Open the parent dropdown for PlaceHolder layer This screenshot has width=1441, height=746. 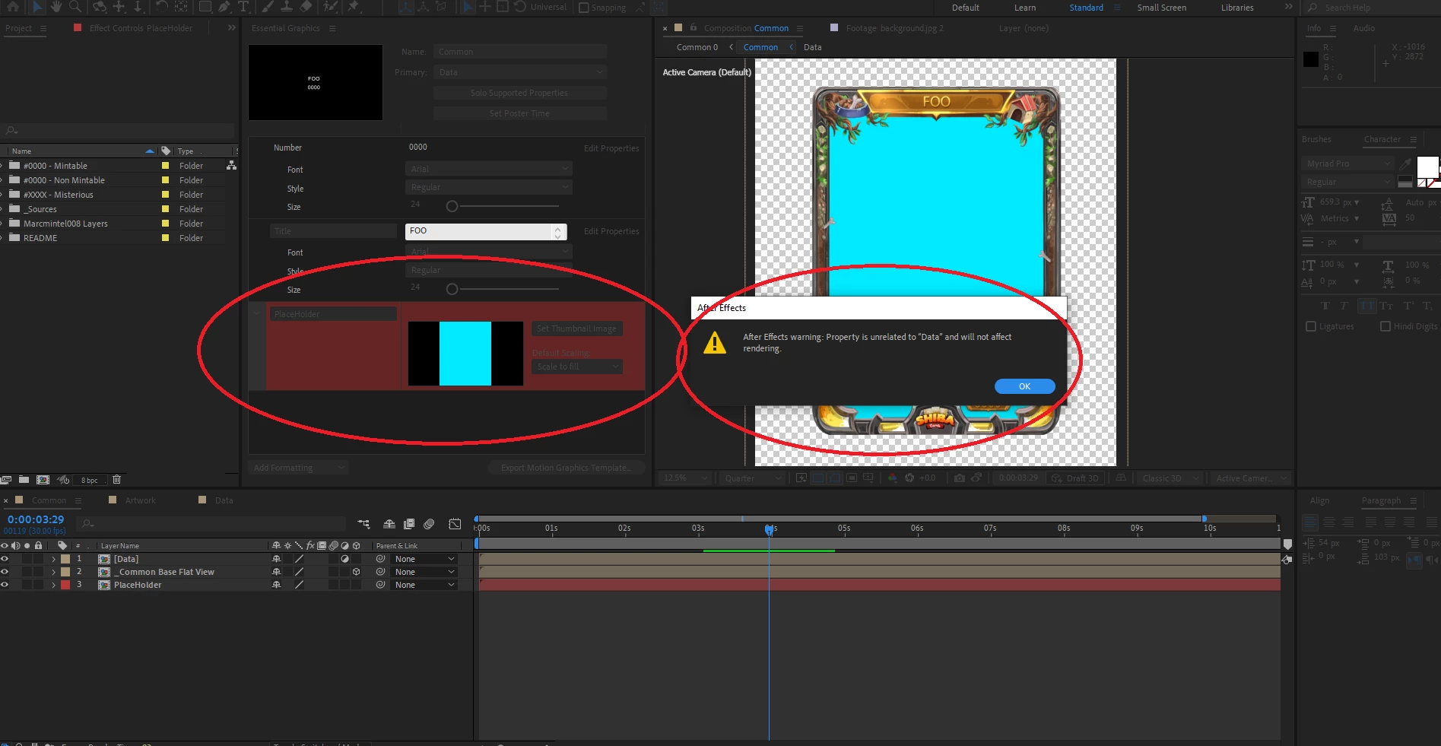coord(424,585)
